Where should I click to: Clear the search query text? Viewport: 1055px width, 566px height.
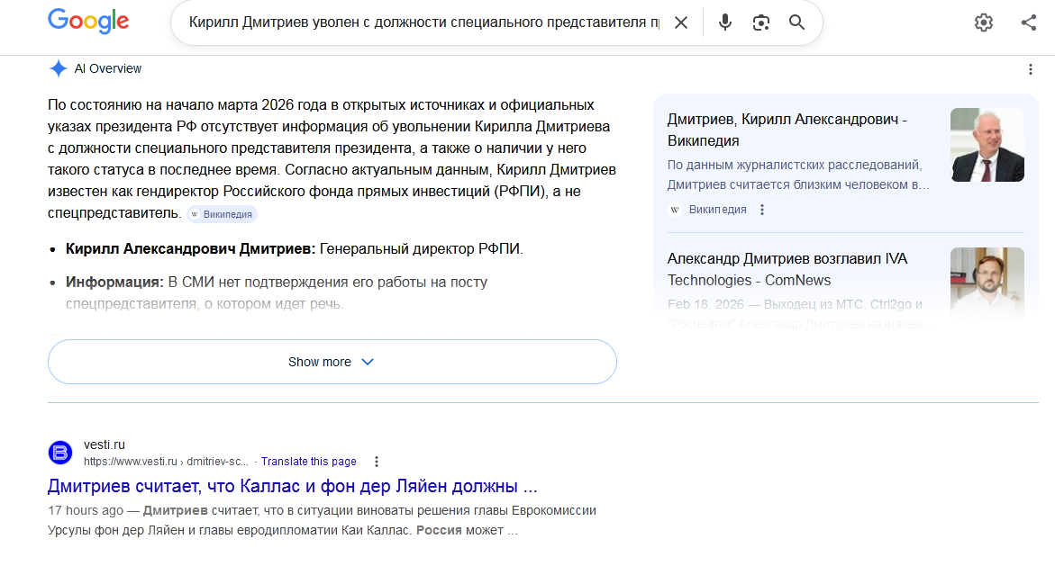tap(681, 22)
